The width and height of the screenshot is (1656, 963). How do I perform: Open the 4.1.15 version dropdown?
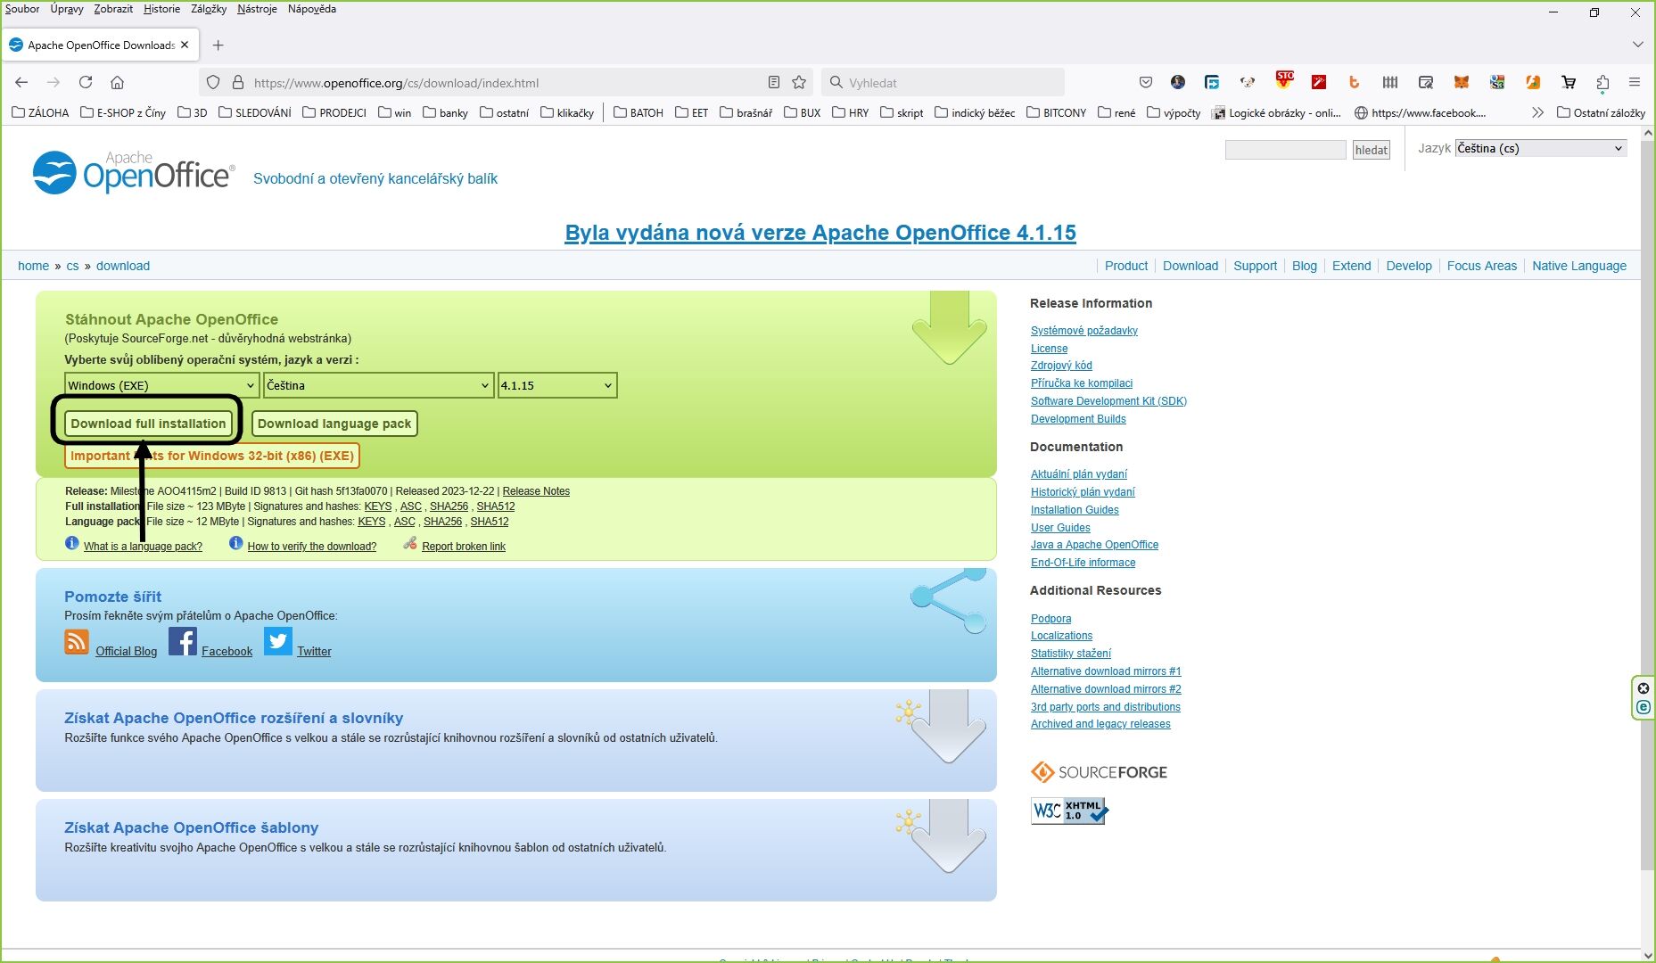pos(557,385)
